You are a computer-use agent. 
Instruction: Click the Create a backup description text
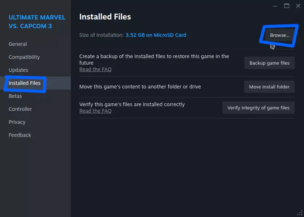point(154,60)
